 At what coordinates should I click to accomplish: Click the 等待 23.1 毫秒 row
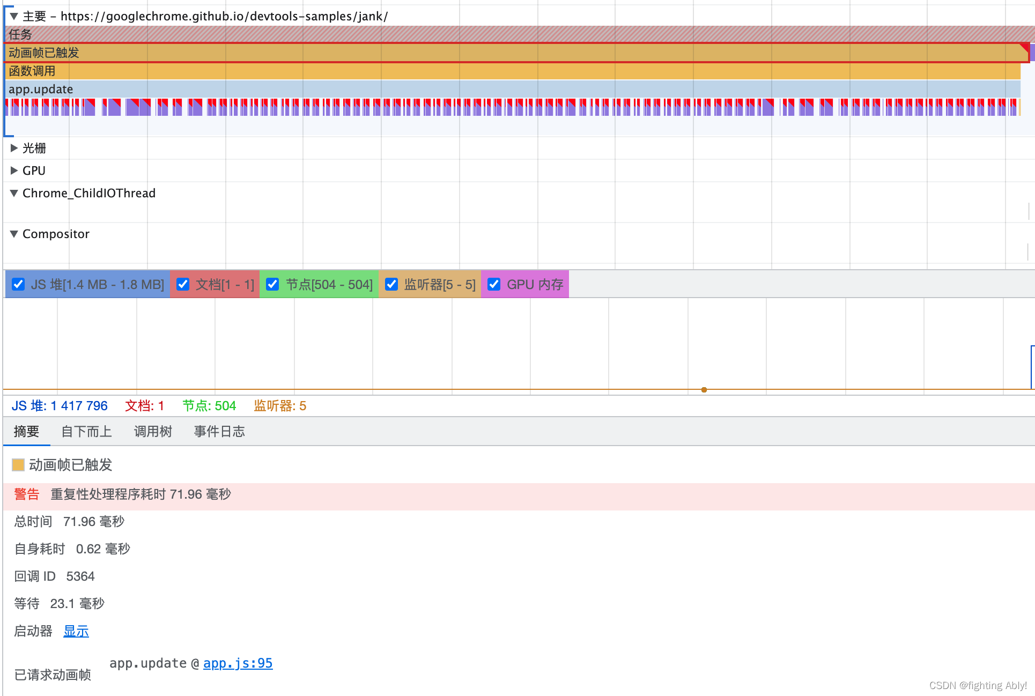click(59, 604)
